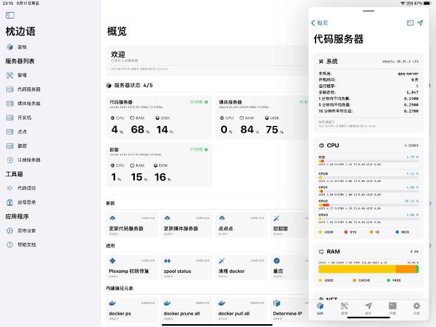Click the RAM usage bar in the panel
This screenshot has width=436, height=327.
[x=368, y=269]
